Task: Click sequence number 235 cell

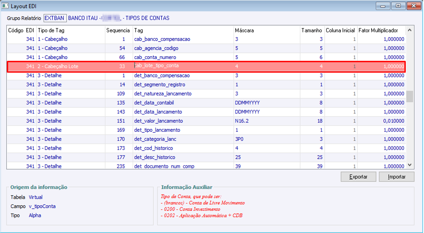Action: pyautogui.click(x=119, y=166)
